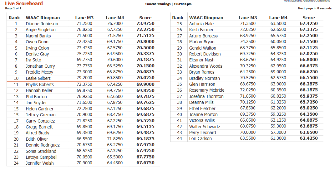Image resolution: width=335 pixels, height=174 pixels.
Task: Click Leslie Gilbert's score 70.0250
Action: (x=145, y=78)
